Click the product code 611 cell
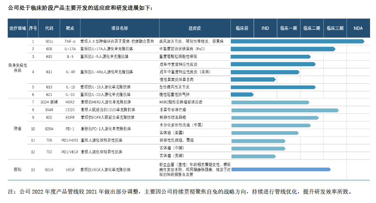376x203 pixels. [x=49, y=71]
